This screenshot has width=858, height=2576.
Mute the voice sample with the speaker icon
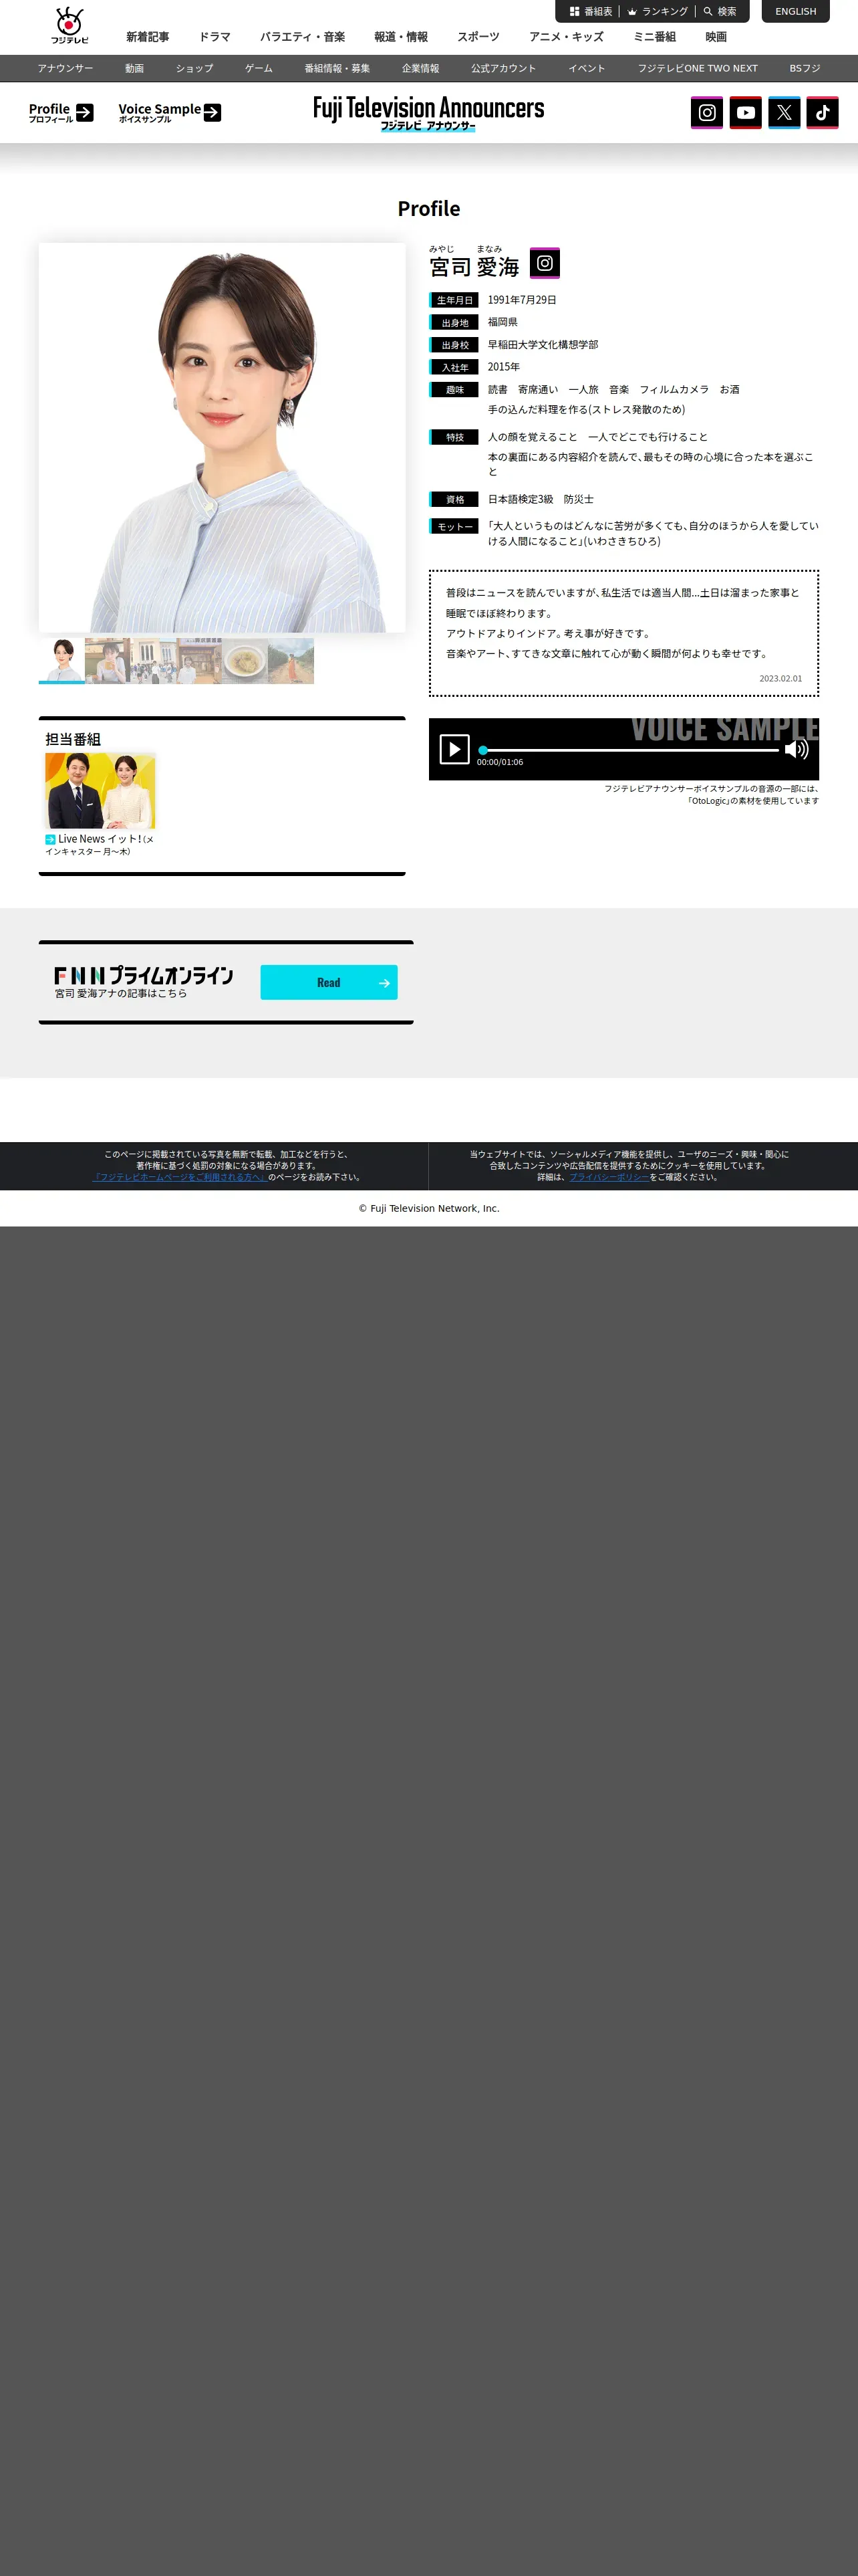tap(796, 749)
